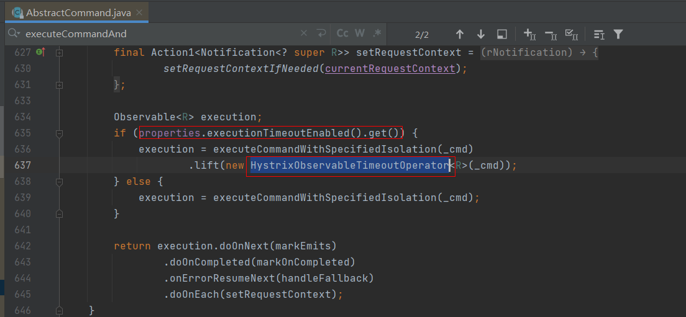Click line number 642 in gutter
686x317 pixels.
(x=22, y=246)
